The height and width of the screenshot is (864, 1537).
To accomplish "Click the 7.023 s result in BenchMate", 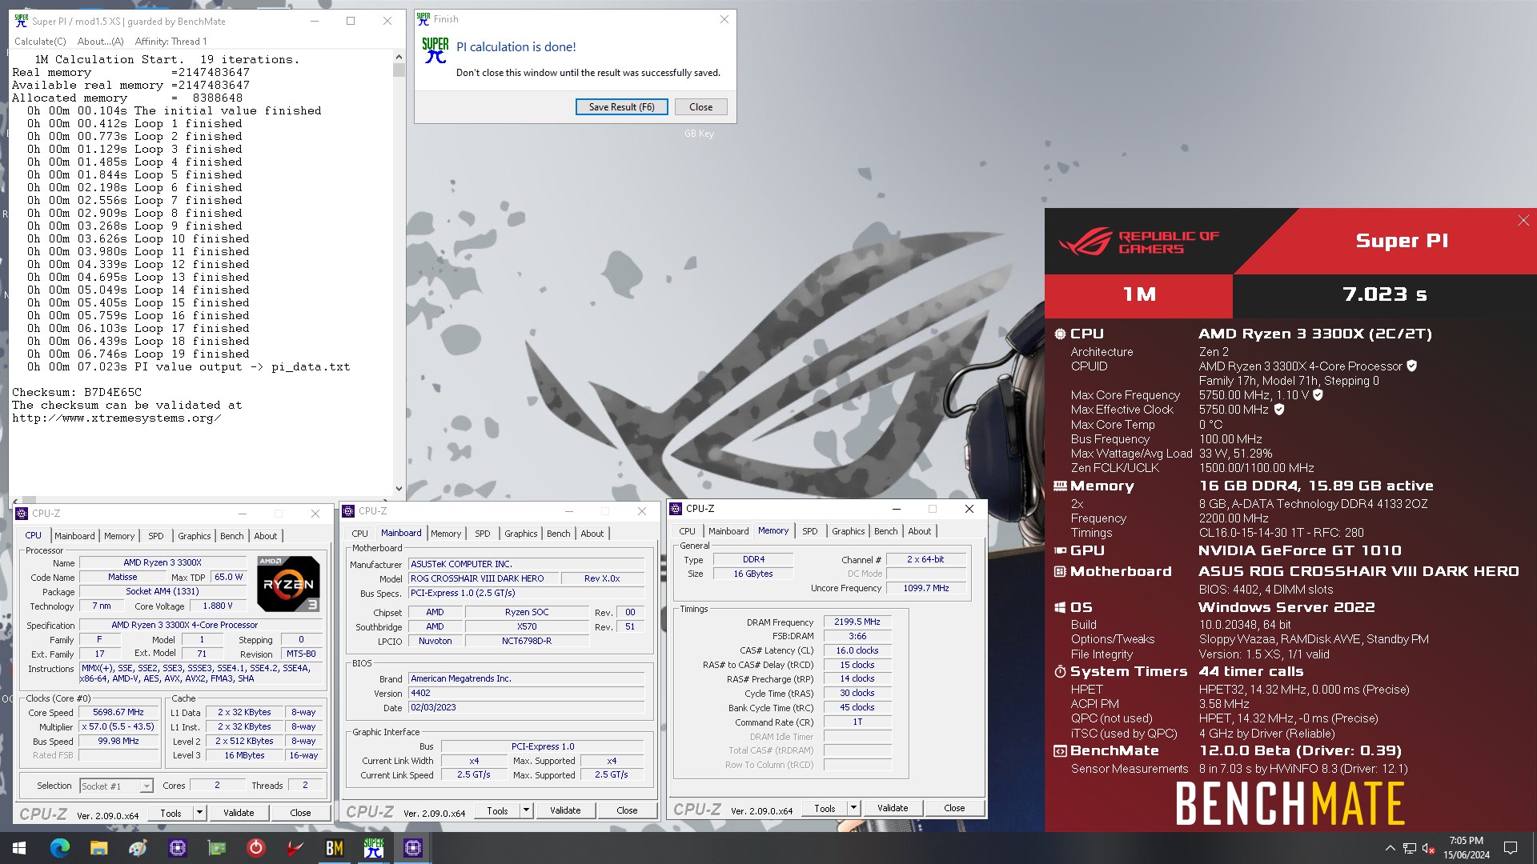I will coord(1385,294).
